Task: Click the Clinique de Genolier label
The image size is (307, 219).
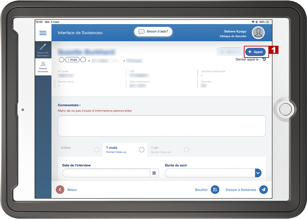Action: [x=233, y=36]
